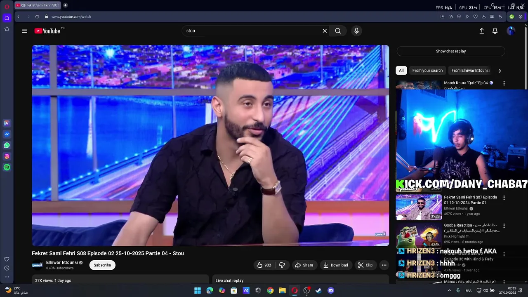The image size is (528, 297).
Task: Open YouTube notifications bell
Action: tap(495, 31)
